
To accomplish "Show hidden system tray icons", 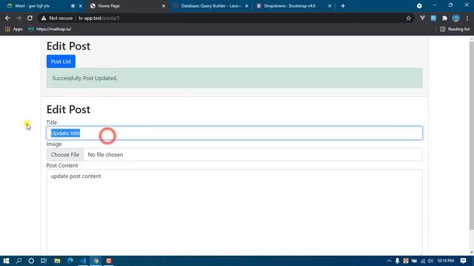I will (389, 261).
